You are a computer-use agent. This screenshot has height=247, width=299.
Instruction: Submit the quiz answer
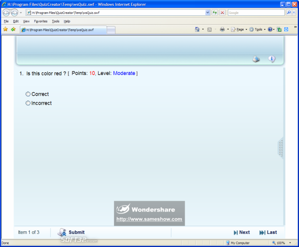click(71, 232)
